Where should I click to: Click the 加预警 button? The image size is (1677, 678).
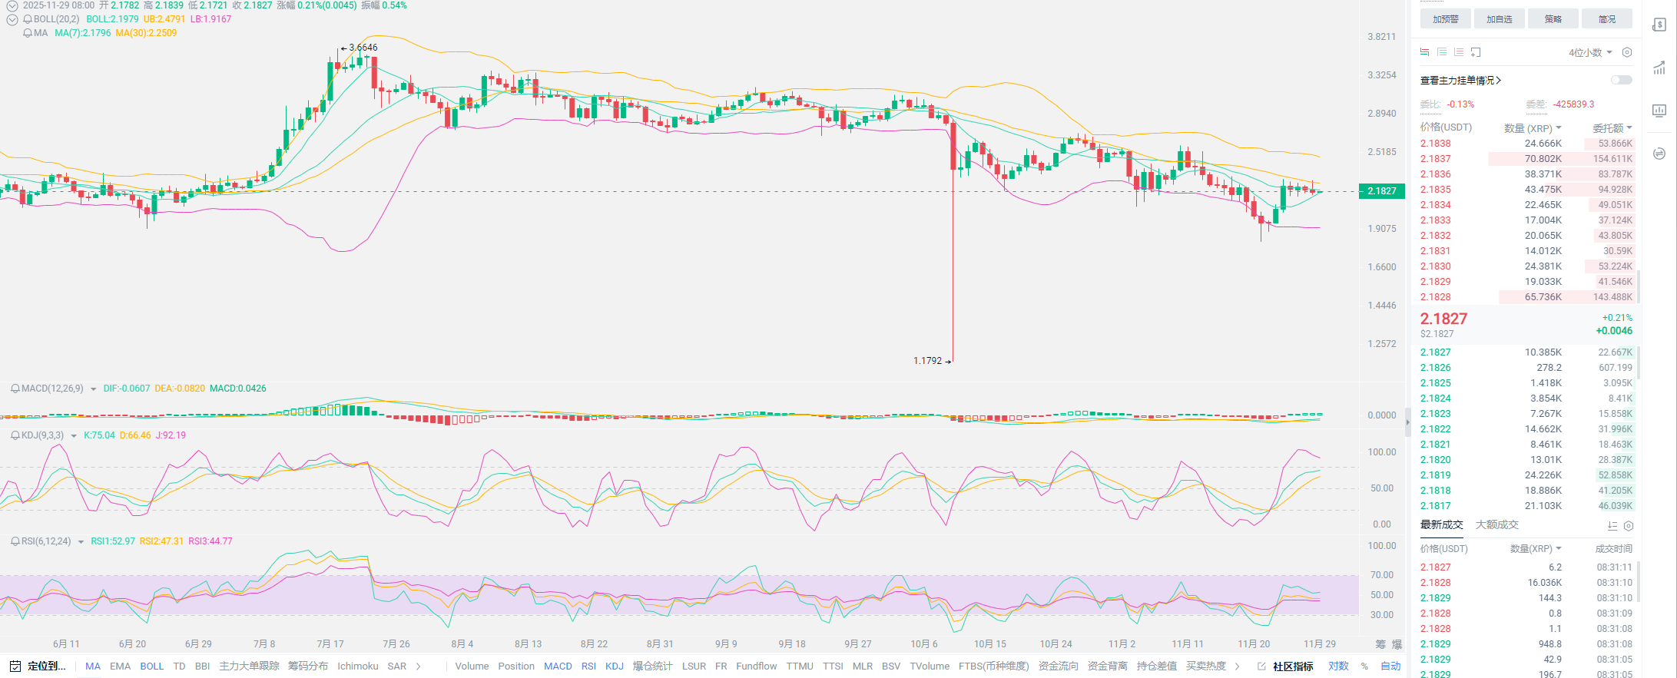click(x=1445, y=19)
